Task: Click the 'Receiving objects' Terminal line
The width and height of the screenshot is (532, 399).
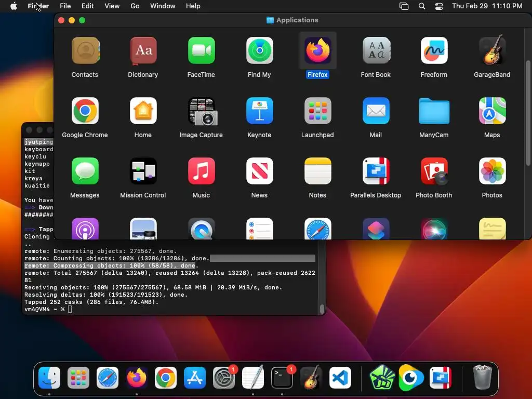Action: (153, 287)
